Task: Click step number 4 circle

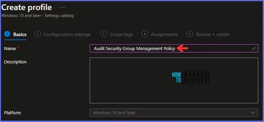Action: click(x=145, y=34)
